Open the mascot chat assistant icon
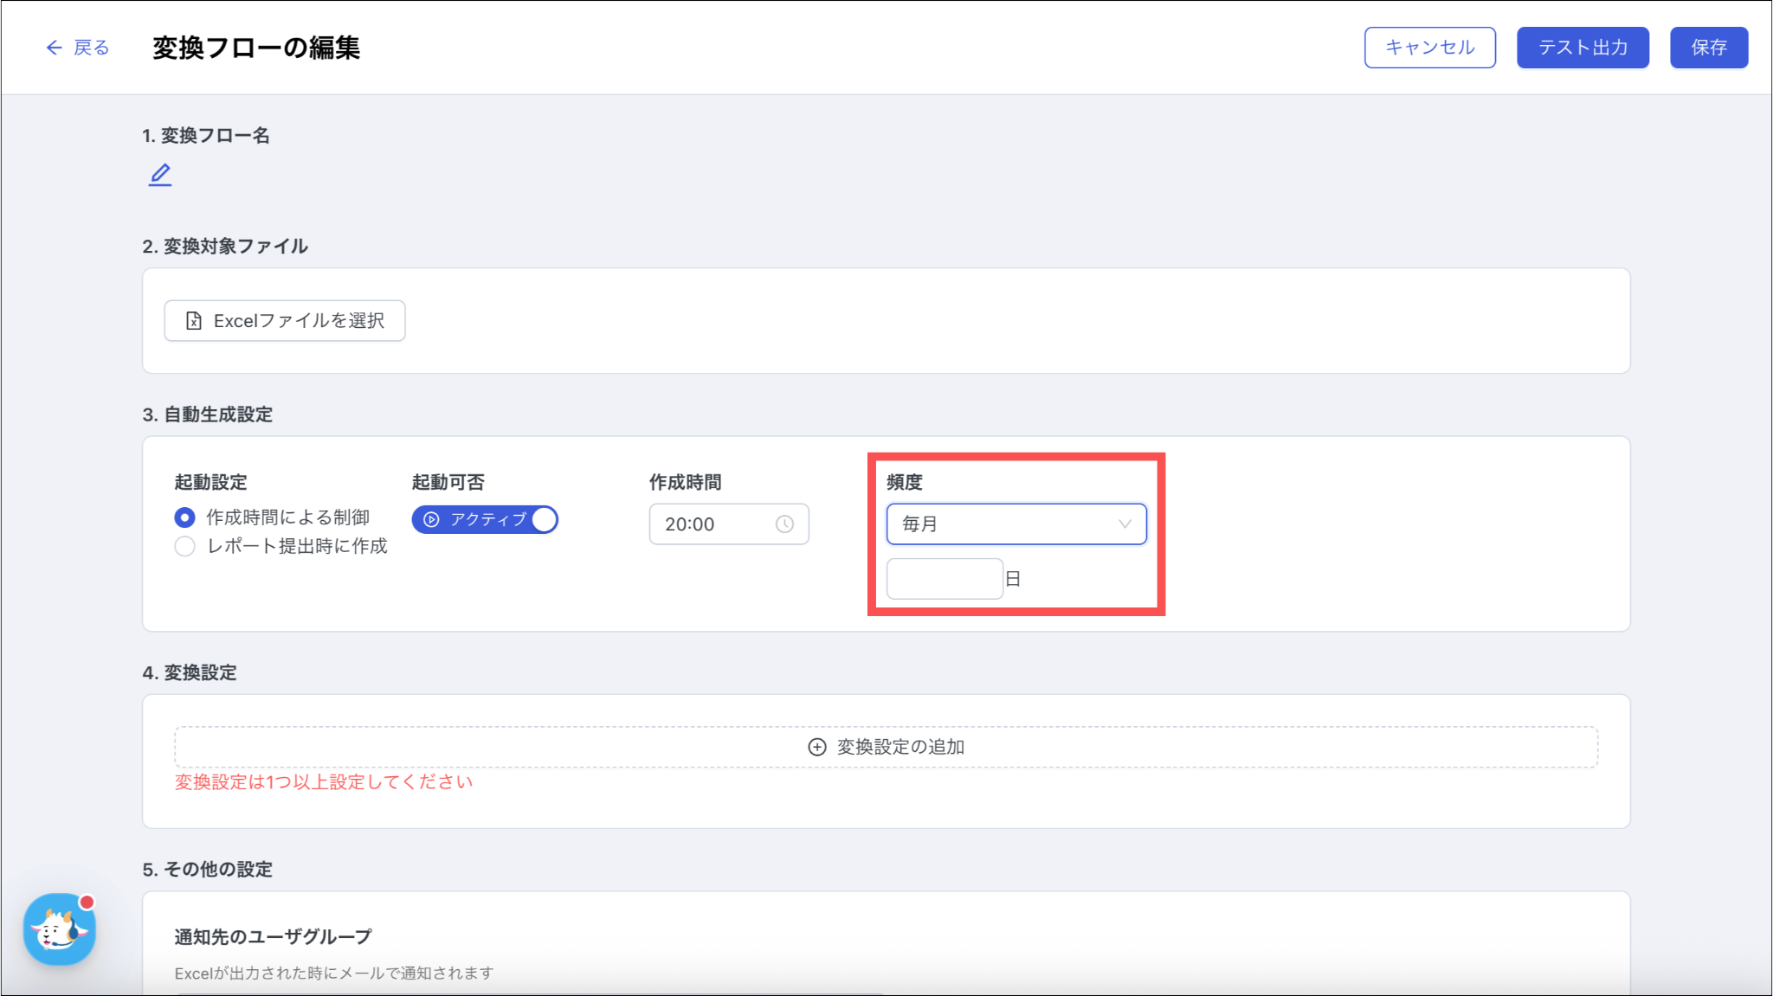Screen dimensions: 1773x996 pyautogui.click(x=59, y=930)
